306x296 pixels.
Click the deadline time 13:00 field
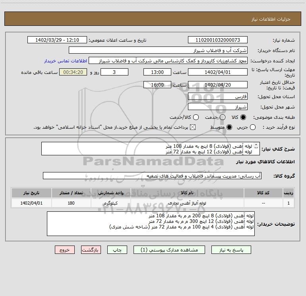tap(157, 72)
